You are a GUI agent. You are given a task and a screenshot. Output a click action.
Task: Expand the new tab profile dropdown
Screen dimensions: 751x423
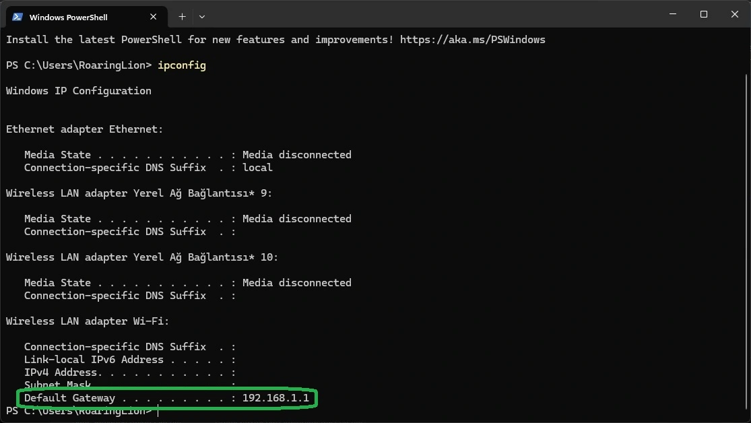[202, 17]
